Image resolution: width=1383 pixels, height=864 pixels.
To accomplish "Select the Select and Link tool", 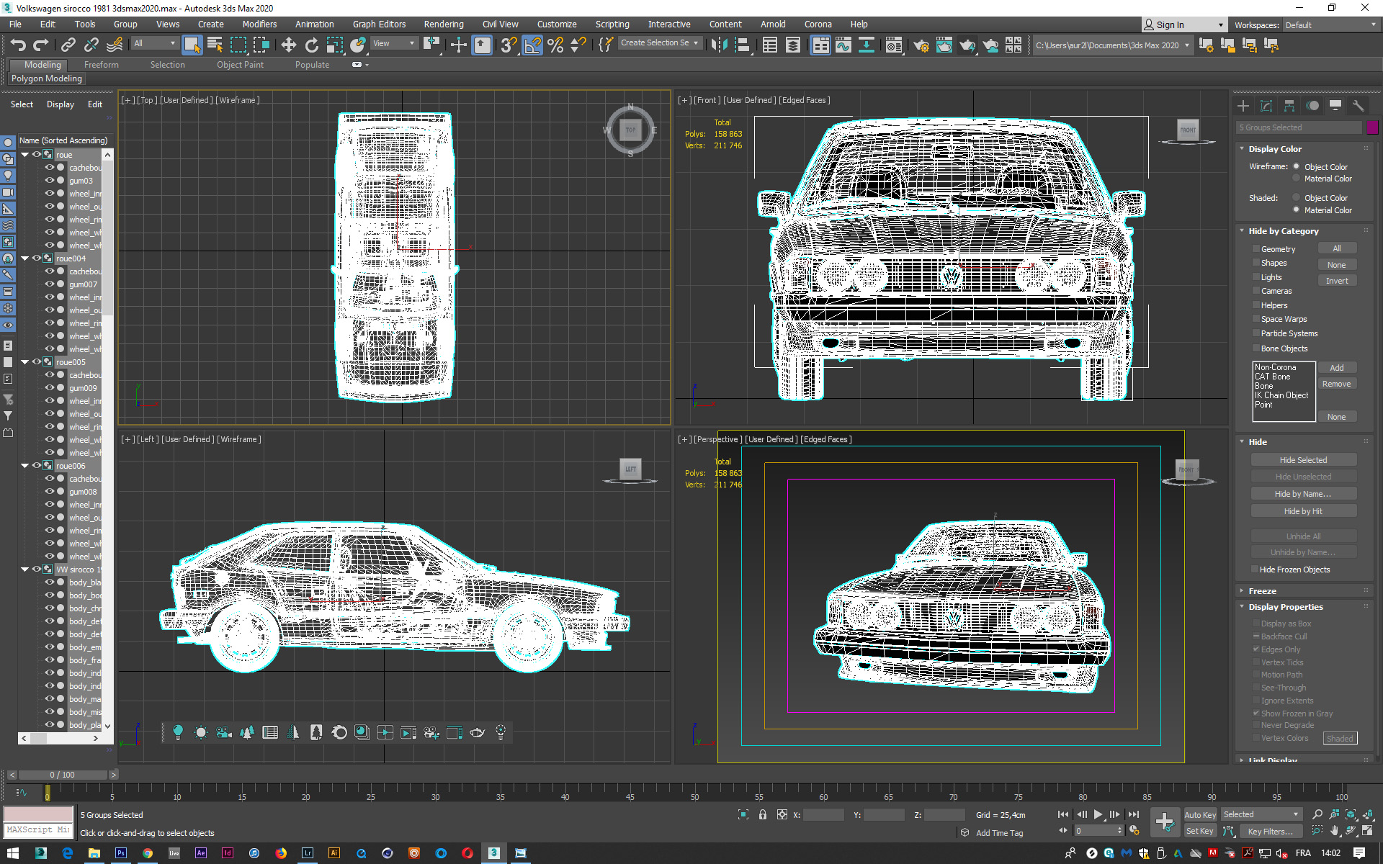I will pos(68,45).
